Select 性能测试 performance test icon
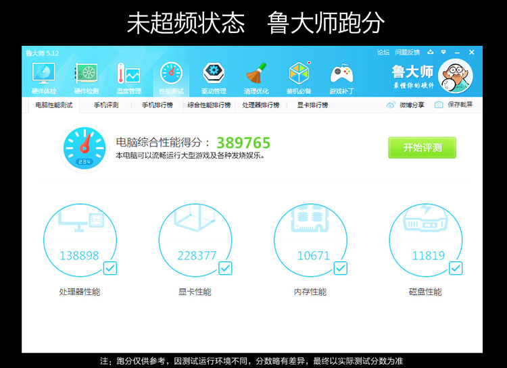 (x=171, y=74)
